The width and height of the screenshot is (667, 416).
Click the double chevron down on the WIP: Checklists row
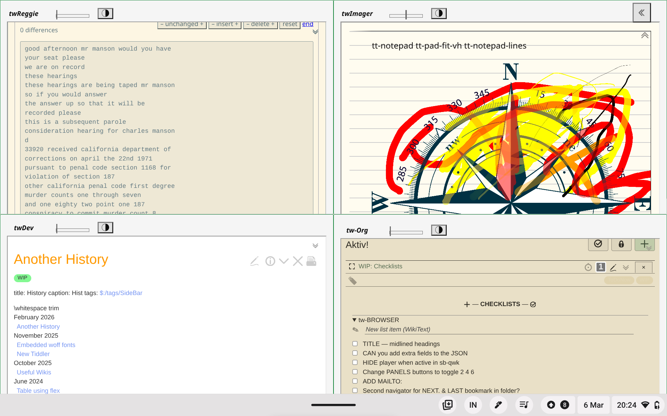click(x=626, y=268)
